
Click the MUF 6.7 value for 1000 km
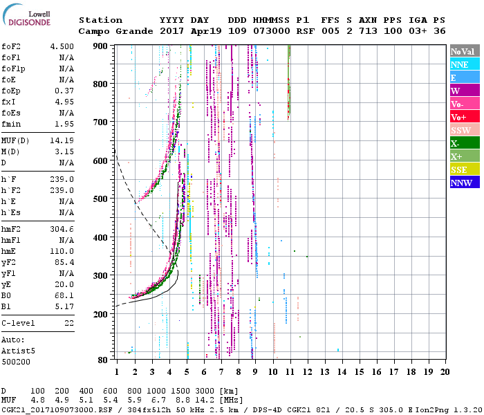[158, 400]
